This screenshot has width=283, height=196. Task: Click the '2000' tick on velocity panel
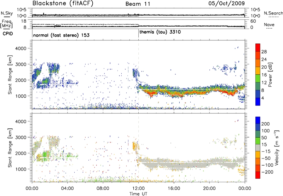[21, 153]
